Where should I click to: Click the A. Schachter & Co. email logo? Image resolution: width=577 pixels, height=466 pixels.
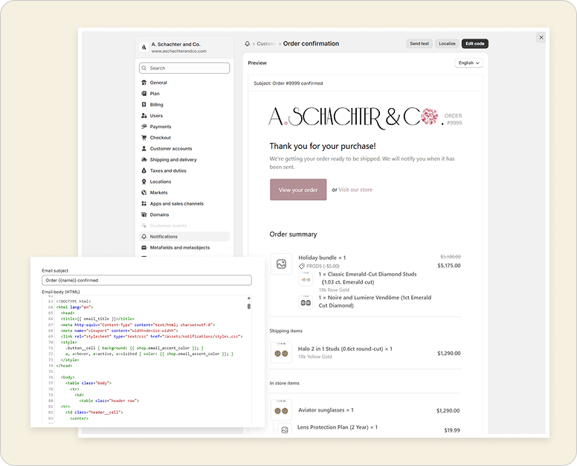pyautogui.click(x=355, y=118)
